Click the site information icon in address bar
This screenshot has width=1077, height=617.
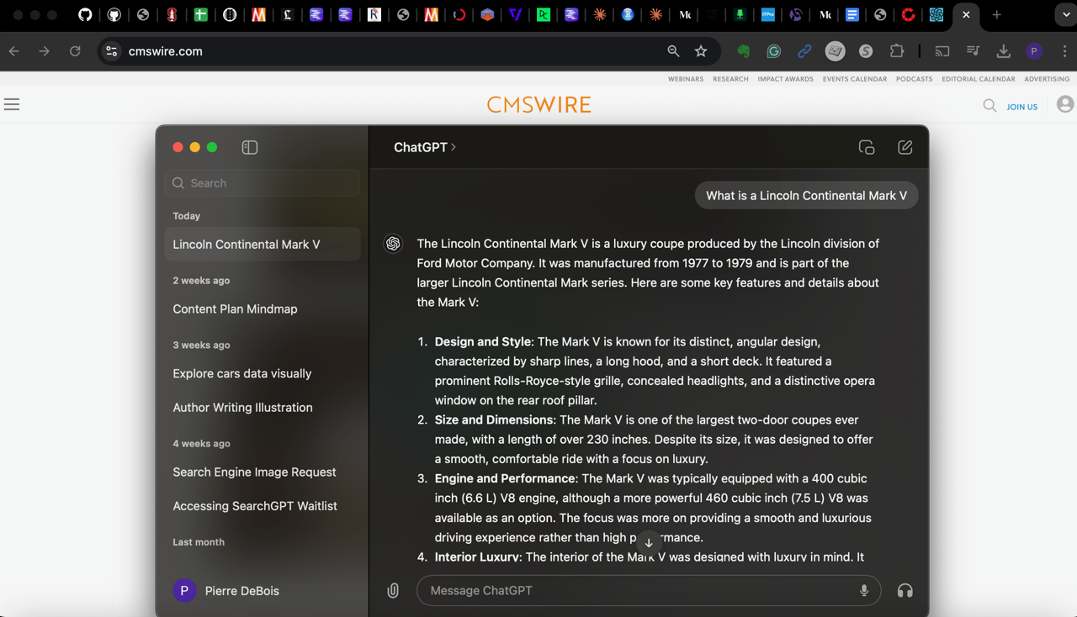tap(111, 51)
